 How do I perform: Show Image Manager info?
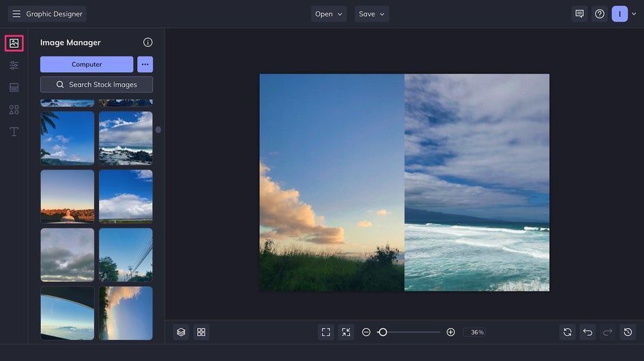pos(148,42)
